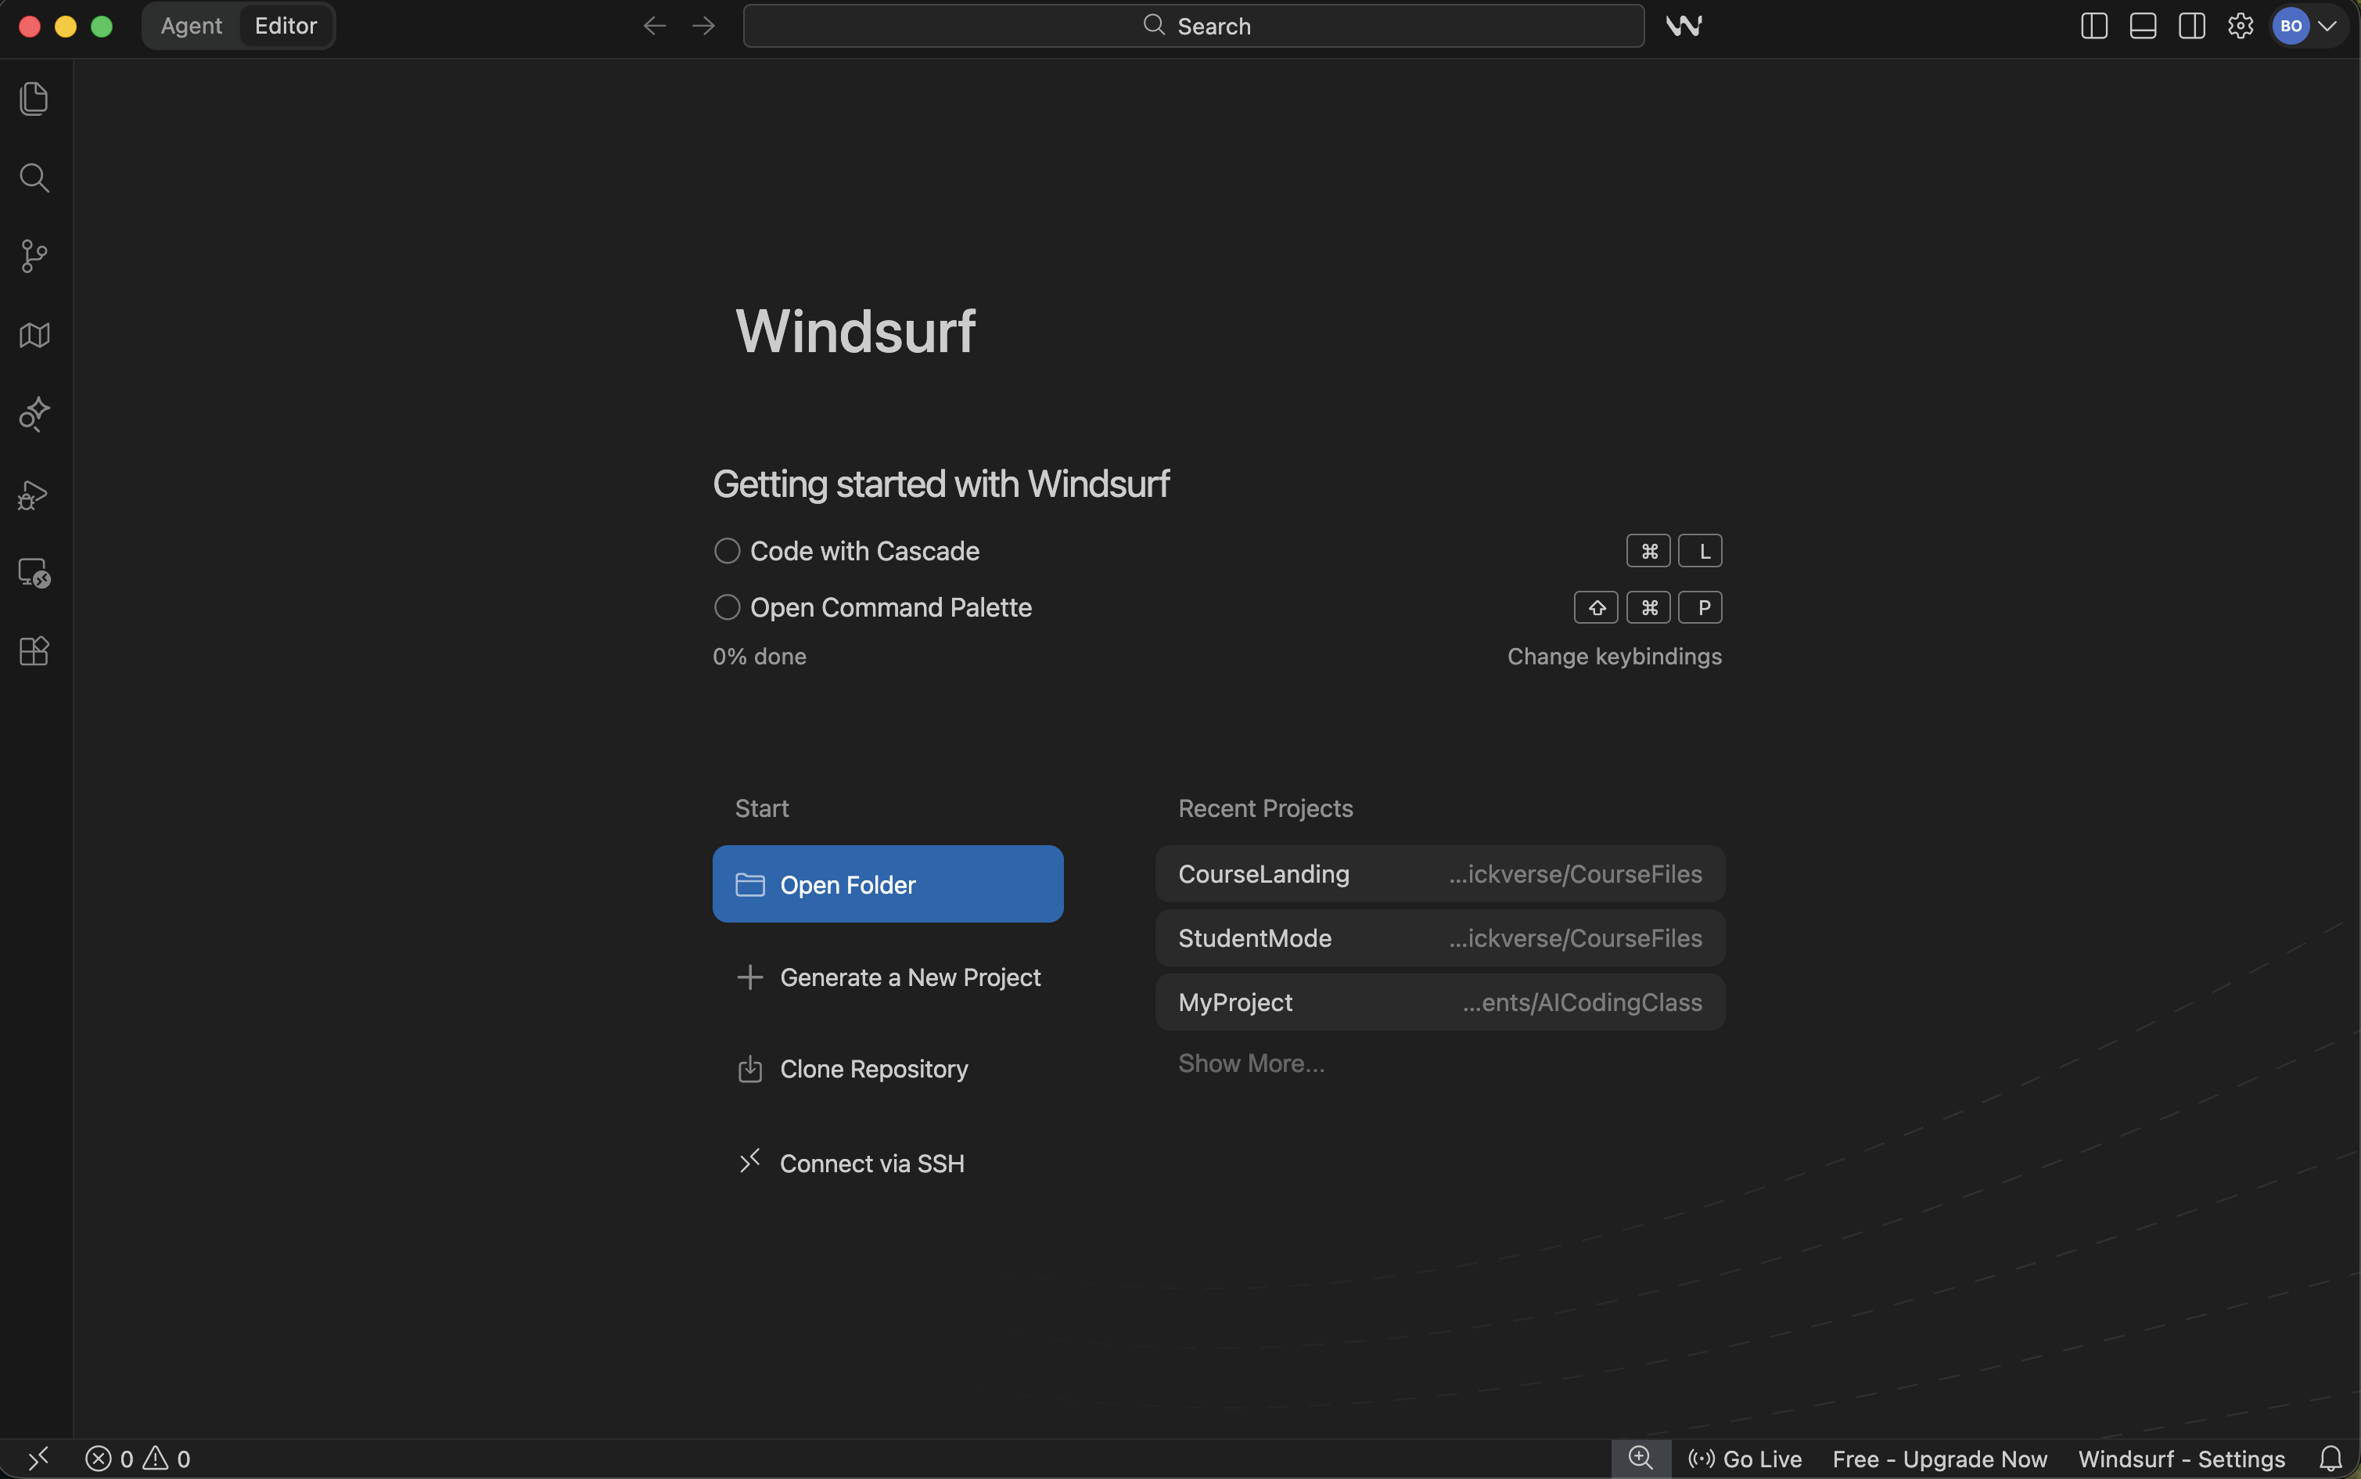The width and height of the screenshot is (2361, 1479).
Task: Expand Show More recent projects
Action: [1250, 1063]
